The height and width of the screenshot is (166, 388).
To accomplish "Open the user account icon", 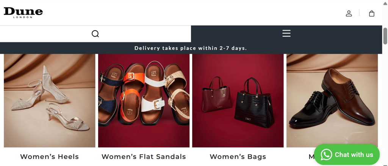I will pyautogui.click(x=349, y=13).
